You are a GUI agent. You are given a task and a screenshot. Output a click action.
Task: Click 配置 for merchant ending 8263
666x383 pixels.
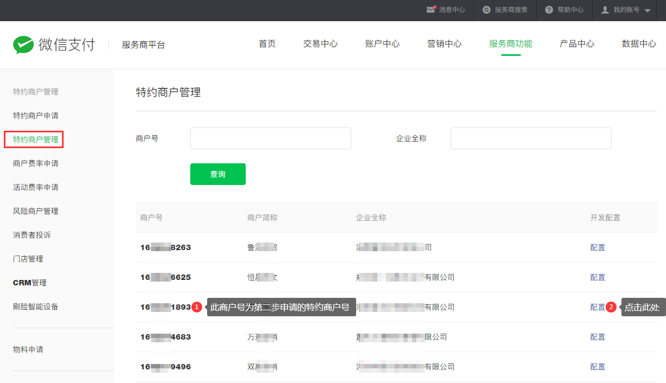[x=597, y=247]
